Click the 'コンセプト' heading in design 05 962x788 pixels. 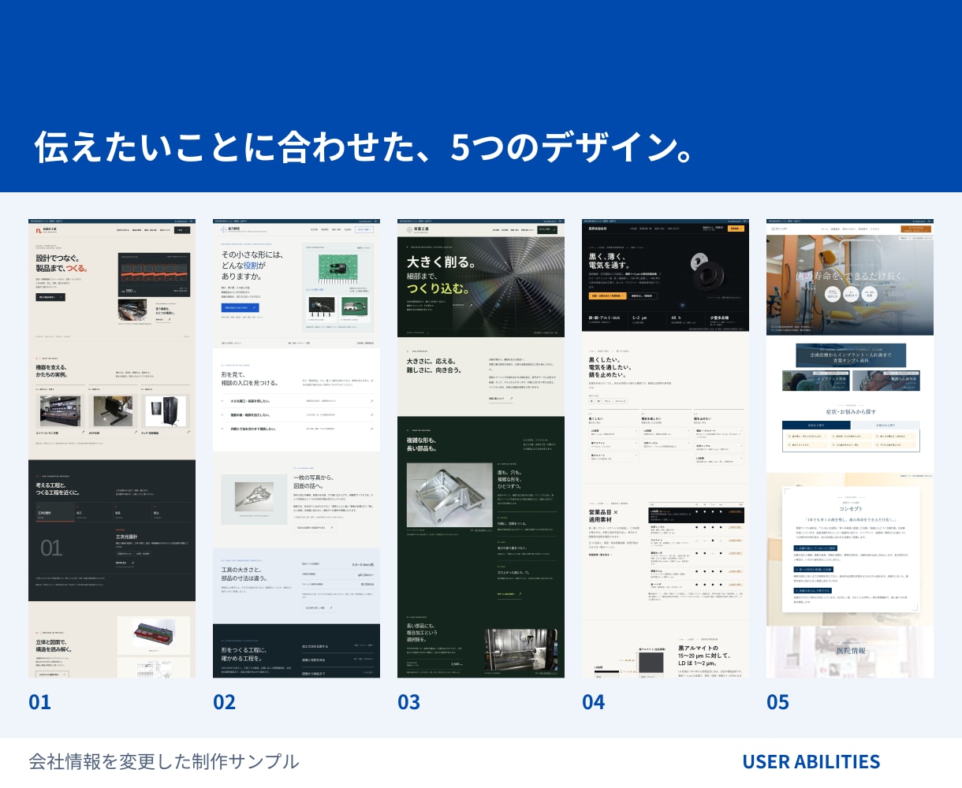[850, 508]
